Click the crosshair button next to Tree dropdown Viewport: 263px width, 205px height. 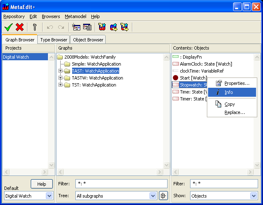(x=163, y=196)
